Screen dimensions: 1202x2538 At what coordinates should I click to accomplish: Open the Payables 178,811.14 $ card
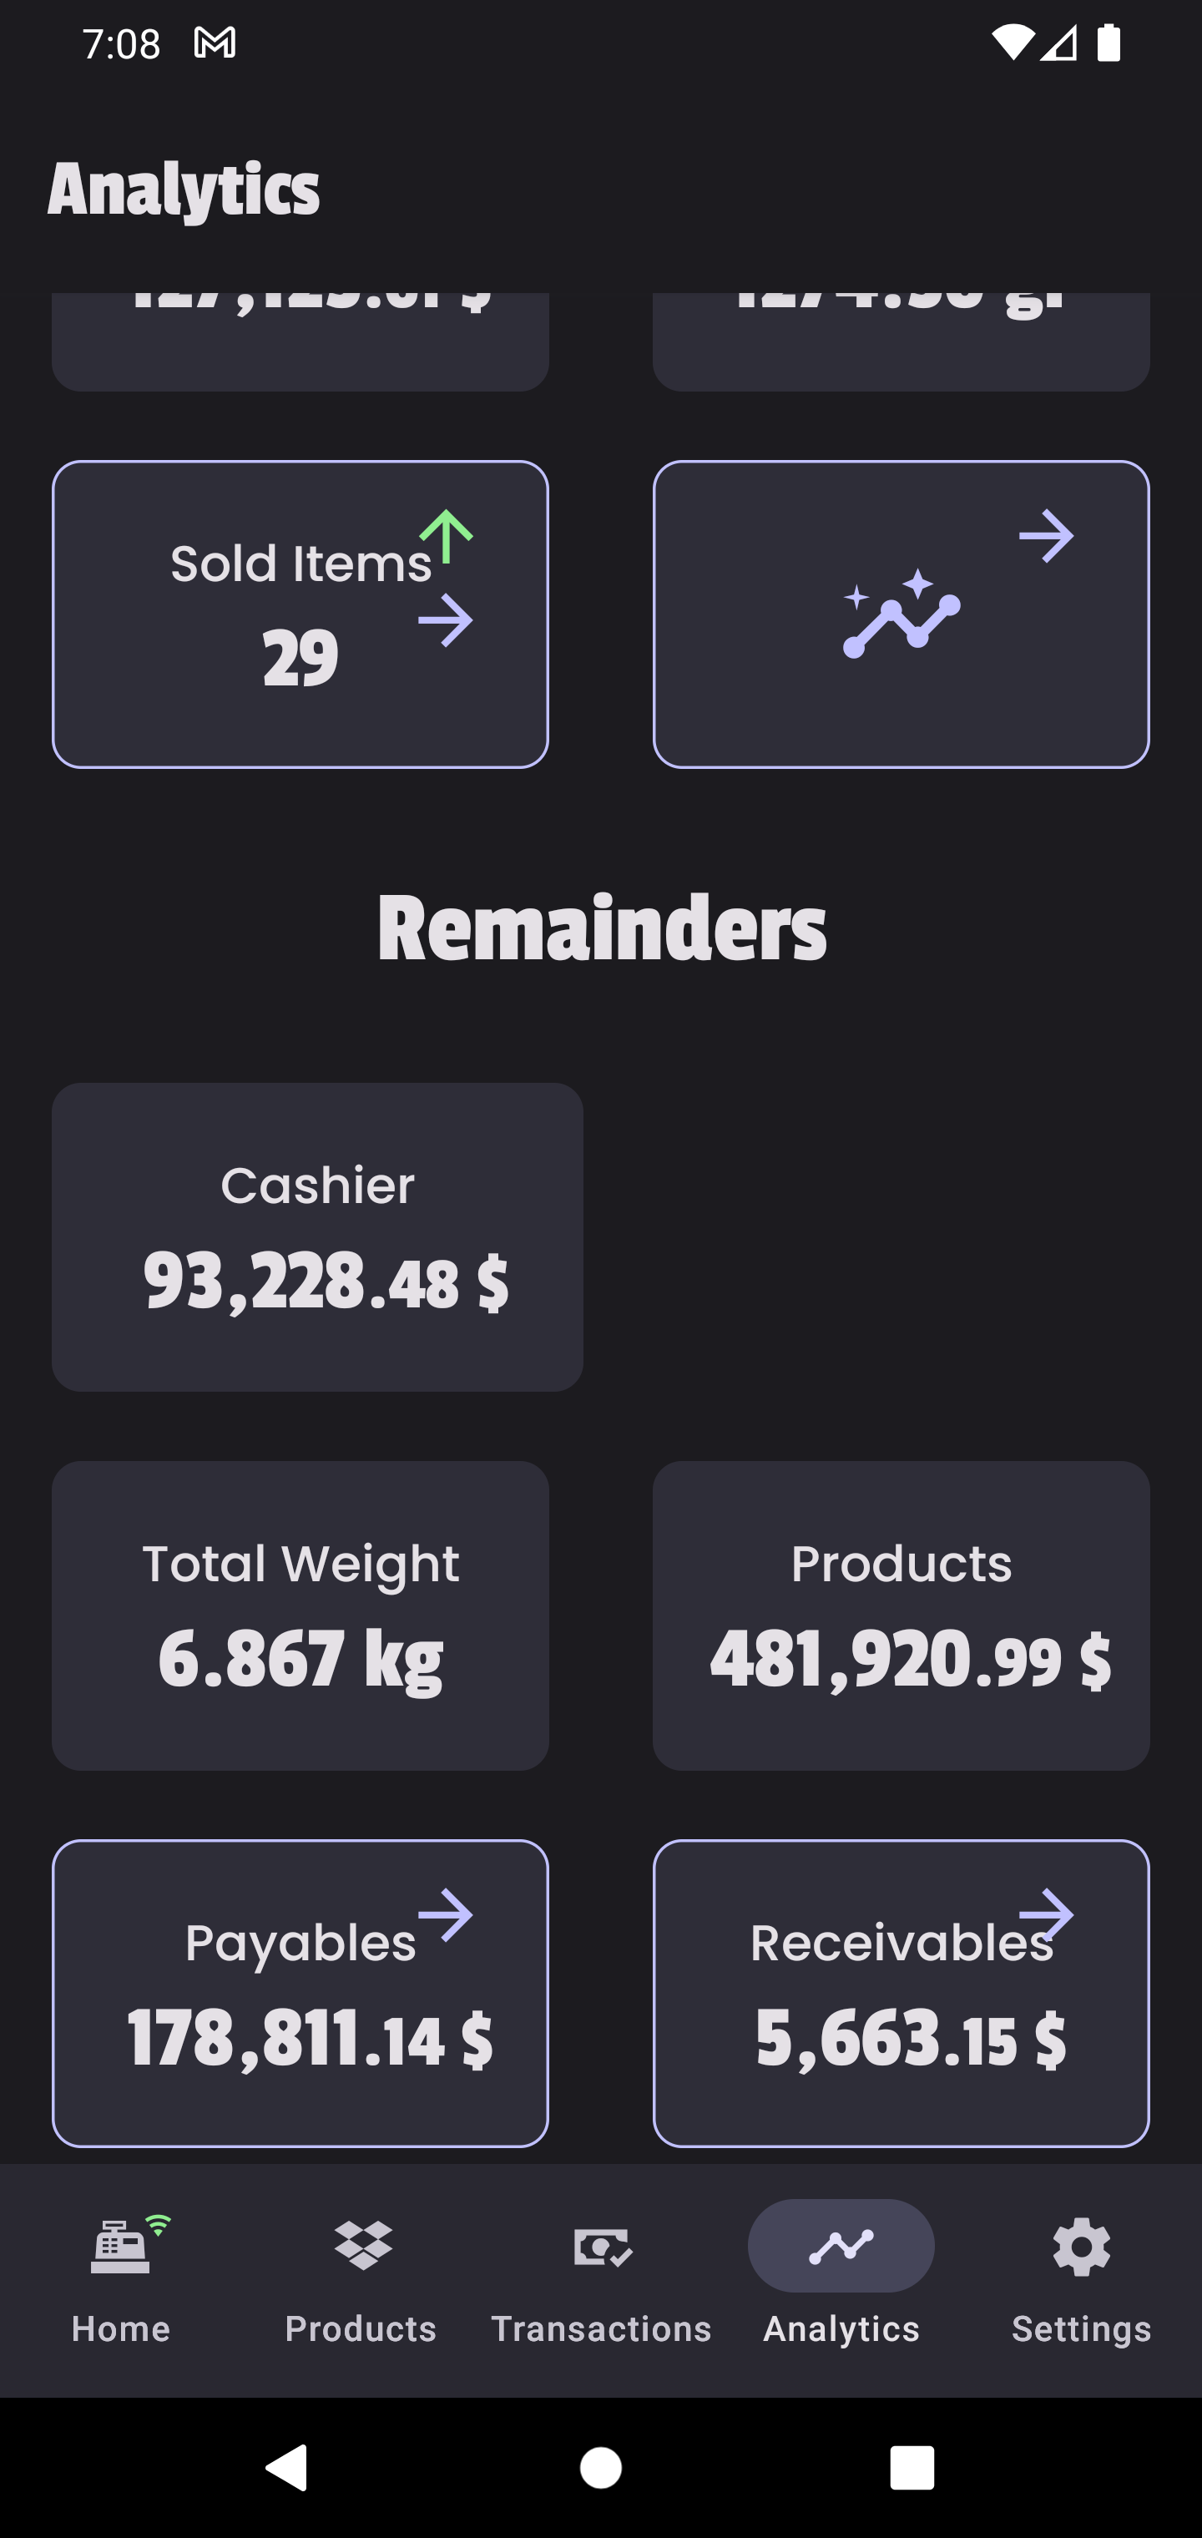pyautogui.click(x=300, y=1992)
